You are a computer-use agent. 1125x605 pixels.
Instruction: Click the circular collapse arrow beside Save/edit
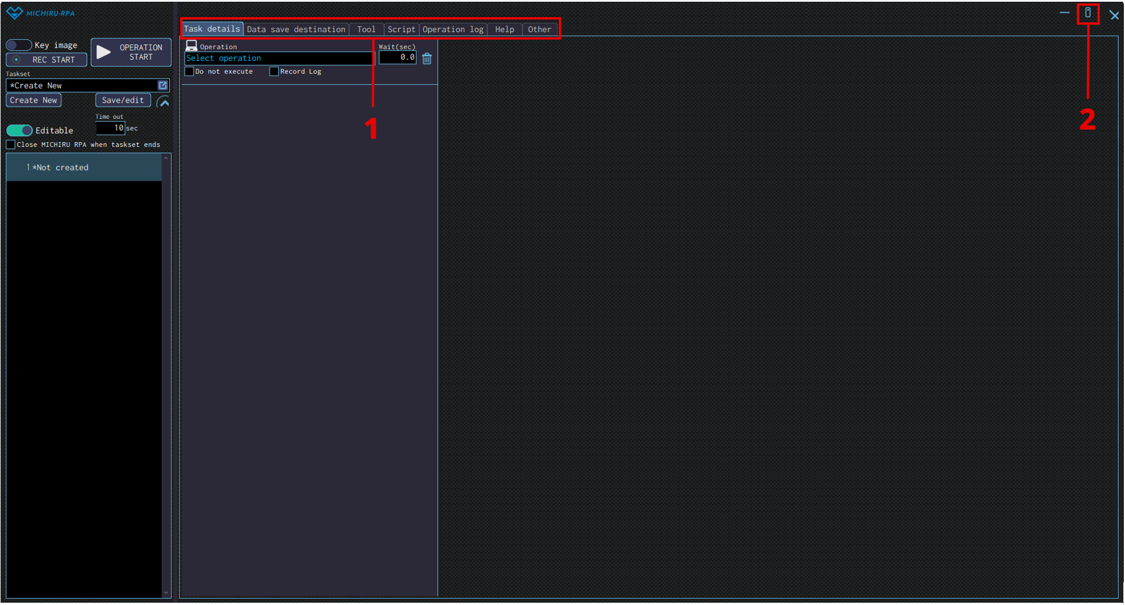[x=164, y=102]
